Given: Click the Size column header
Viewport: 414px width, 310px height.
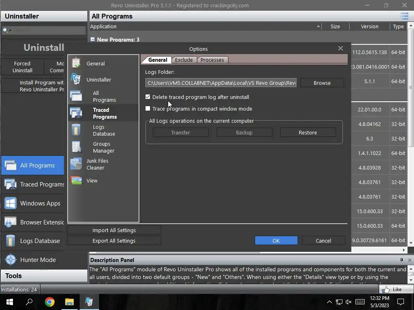Looking at the screenshot, I should 335,26.
